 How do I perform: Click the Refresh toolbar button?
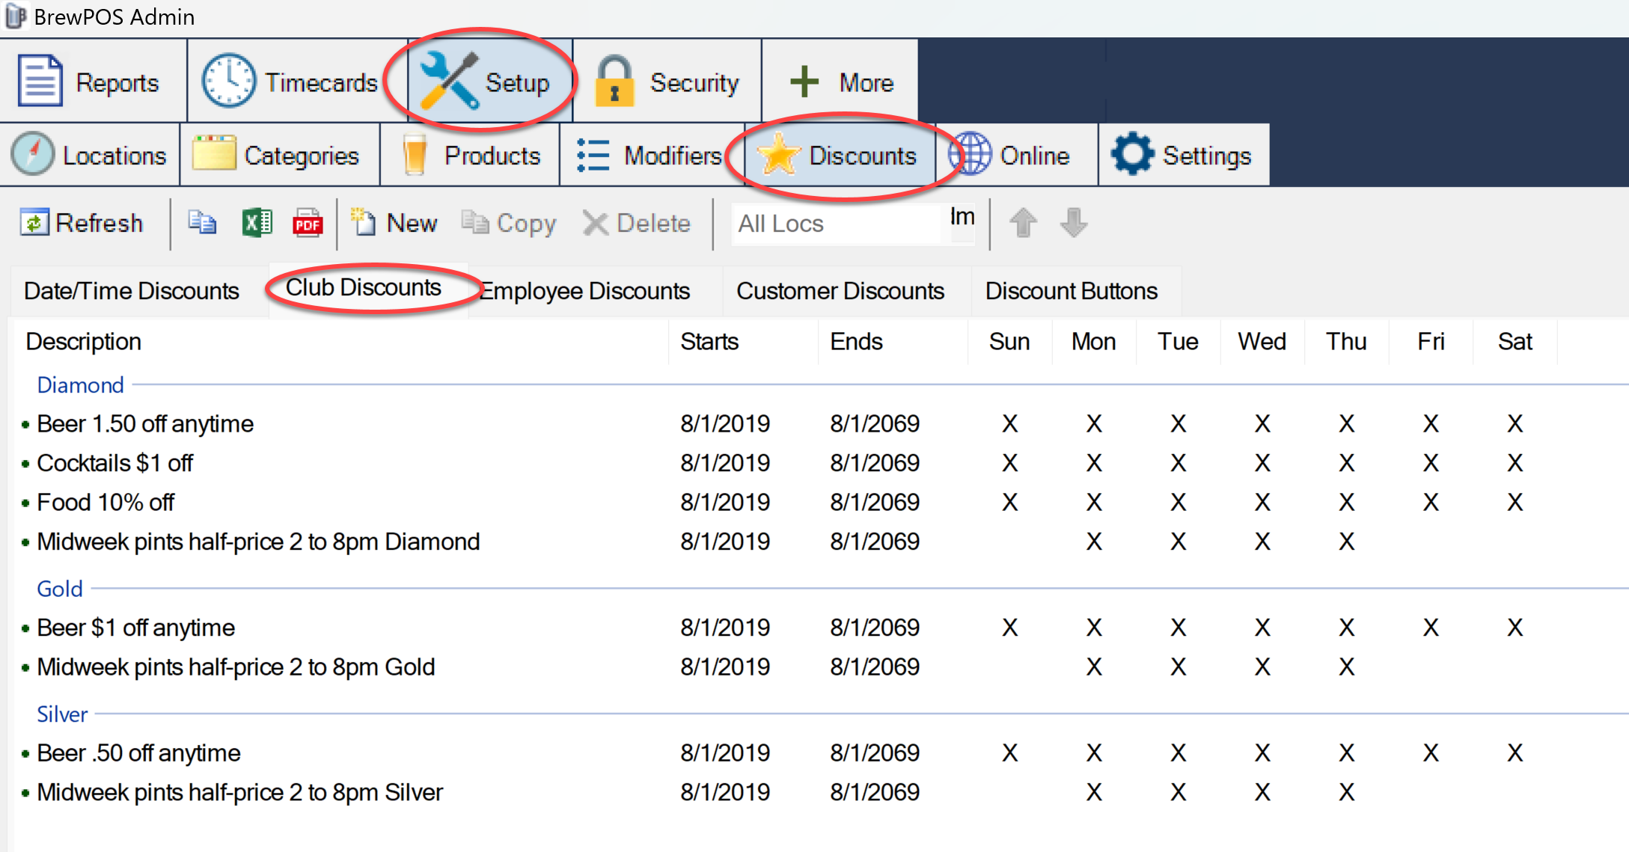tap(82, 223)
